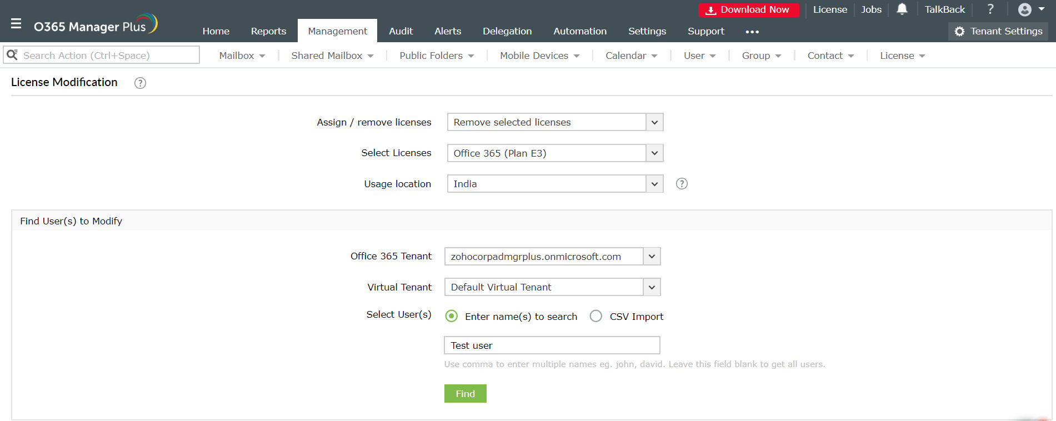1056x421 pixels.
Task: Open Tenant Settings
Action: 998,31
